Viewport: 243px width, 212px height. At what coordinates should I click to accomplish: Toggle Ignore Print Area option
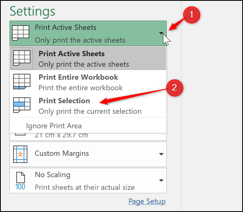(54, 126)
